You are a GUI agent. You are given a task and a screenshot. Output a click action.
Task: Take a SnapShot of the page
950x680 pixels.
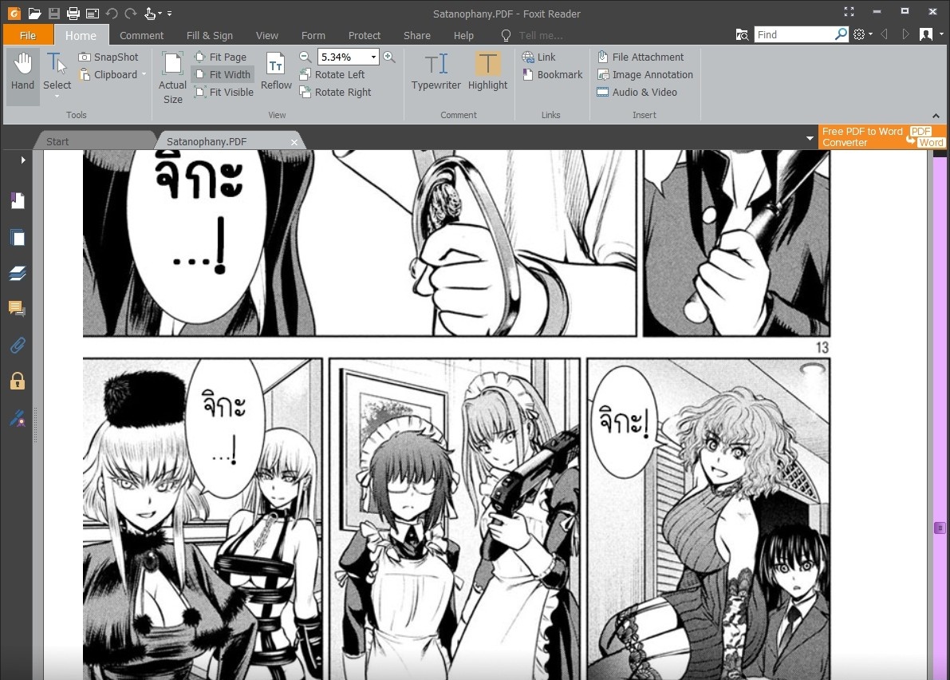pyautogui.click(x=108, y=57)
